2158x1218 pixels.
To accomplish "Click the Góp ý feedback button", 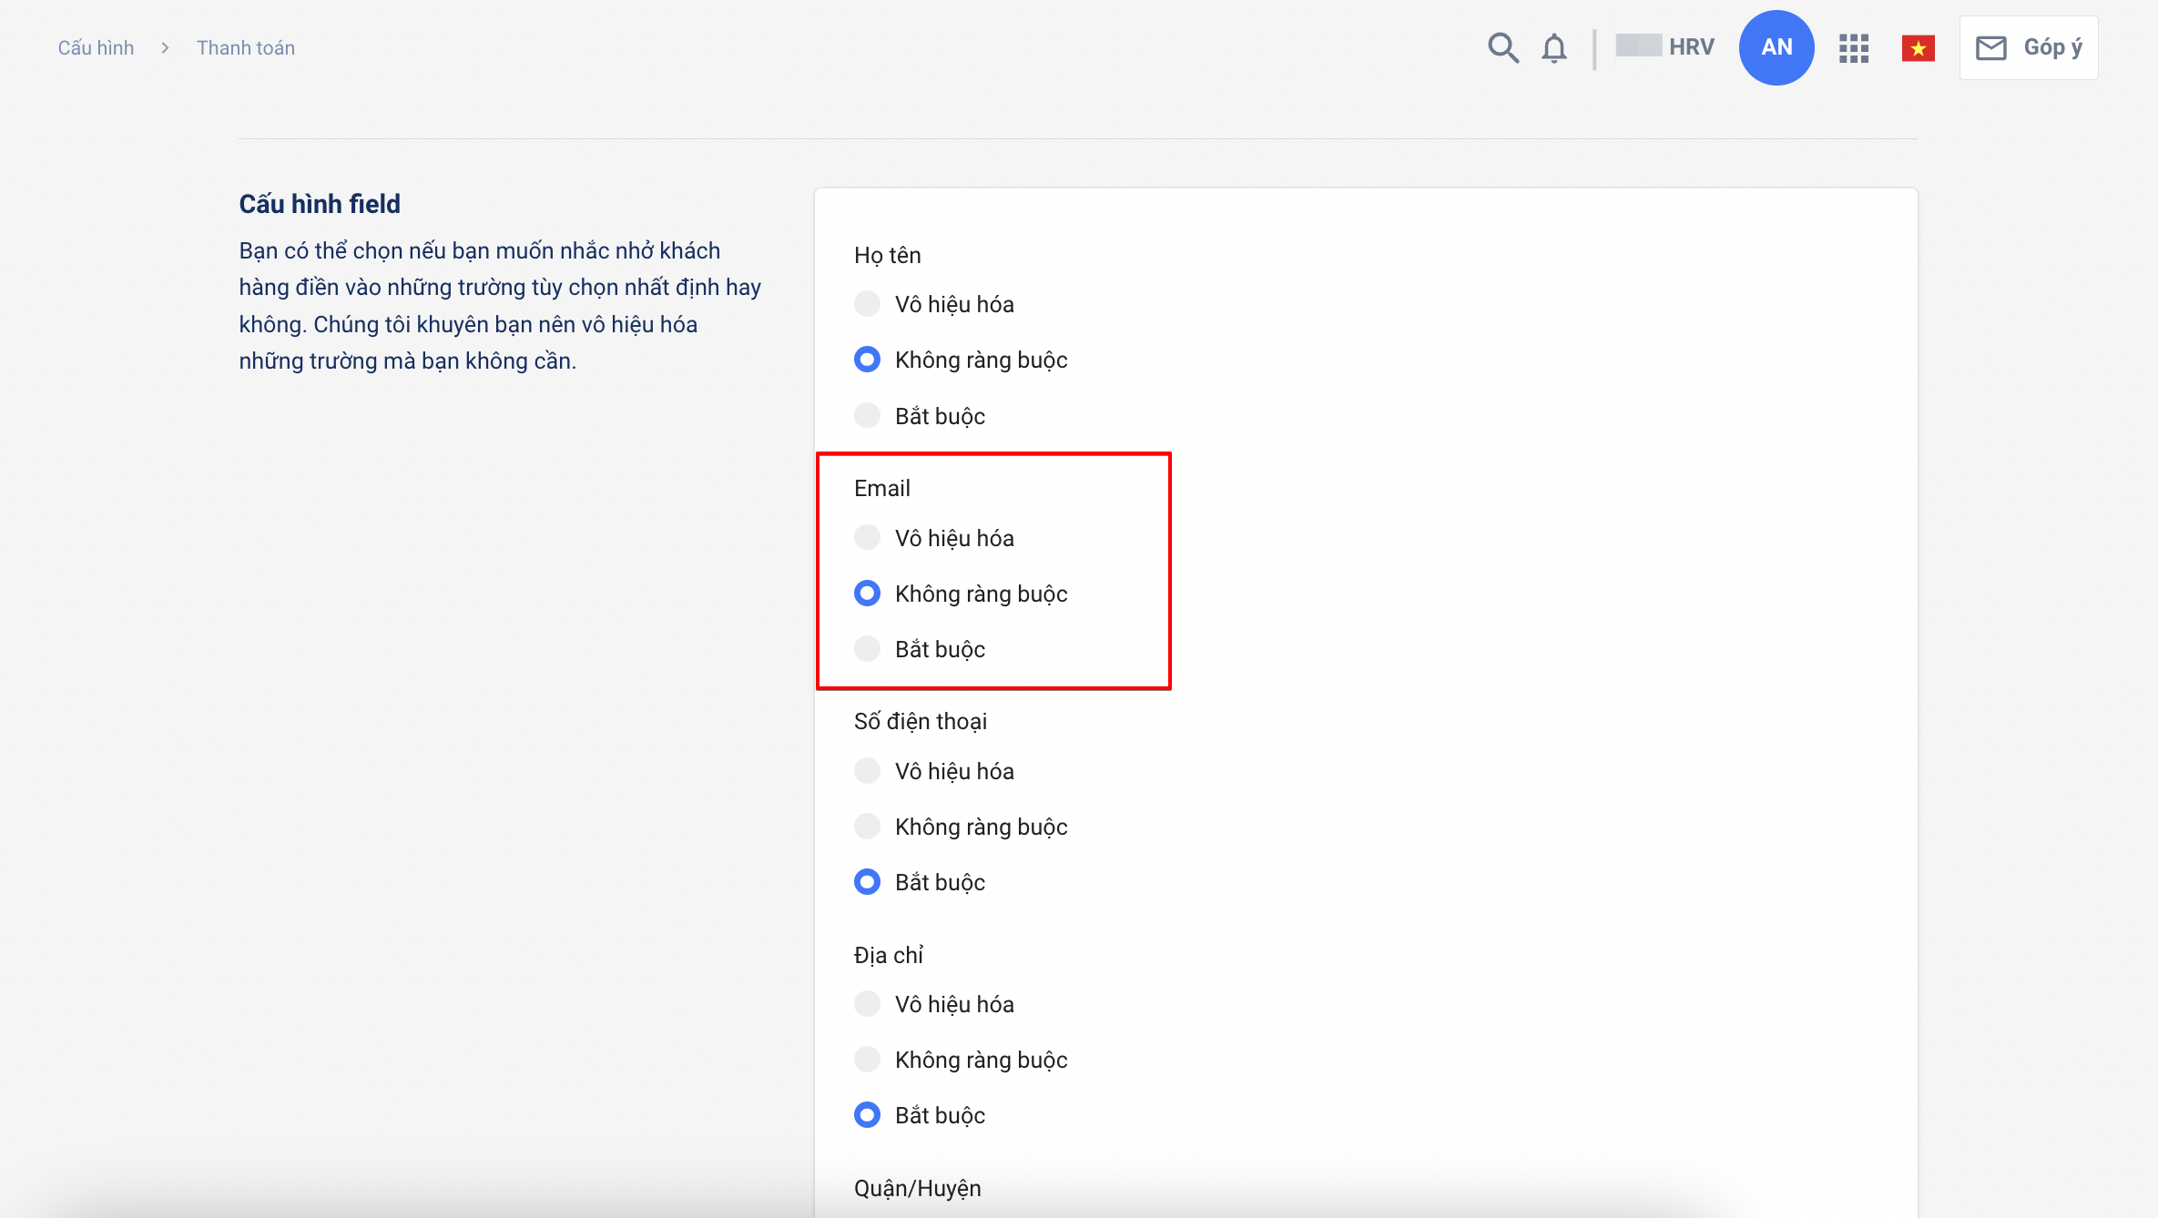I will (x=2029, y=47).
